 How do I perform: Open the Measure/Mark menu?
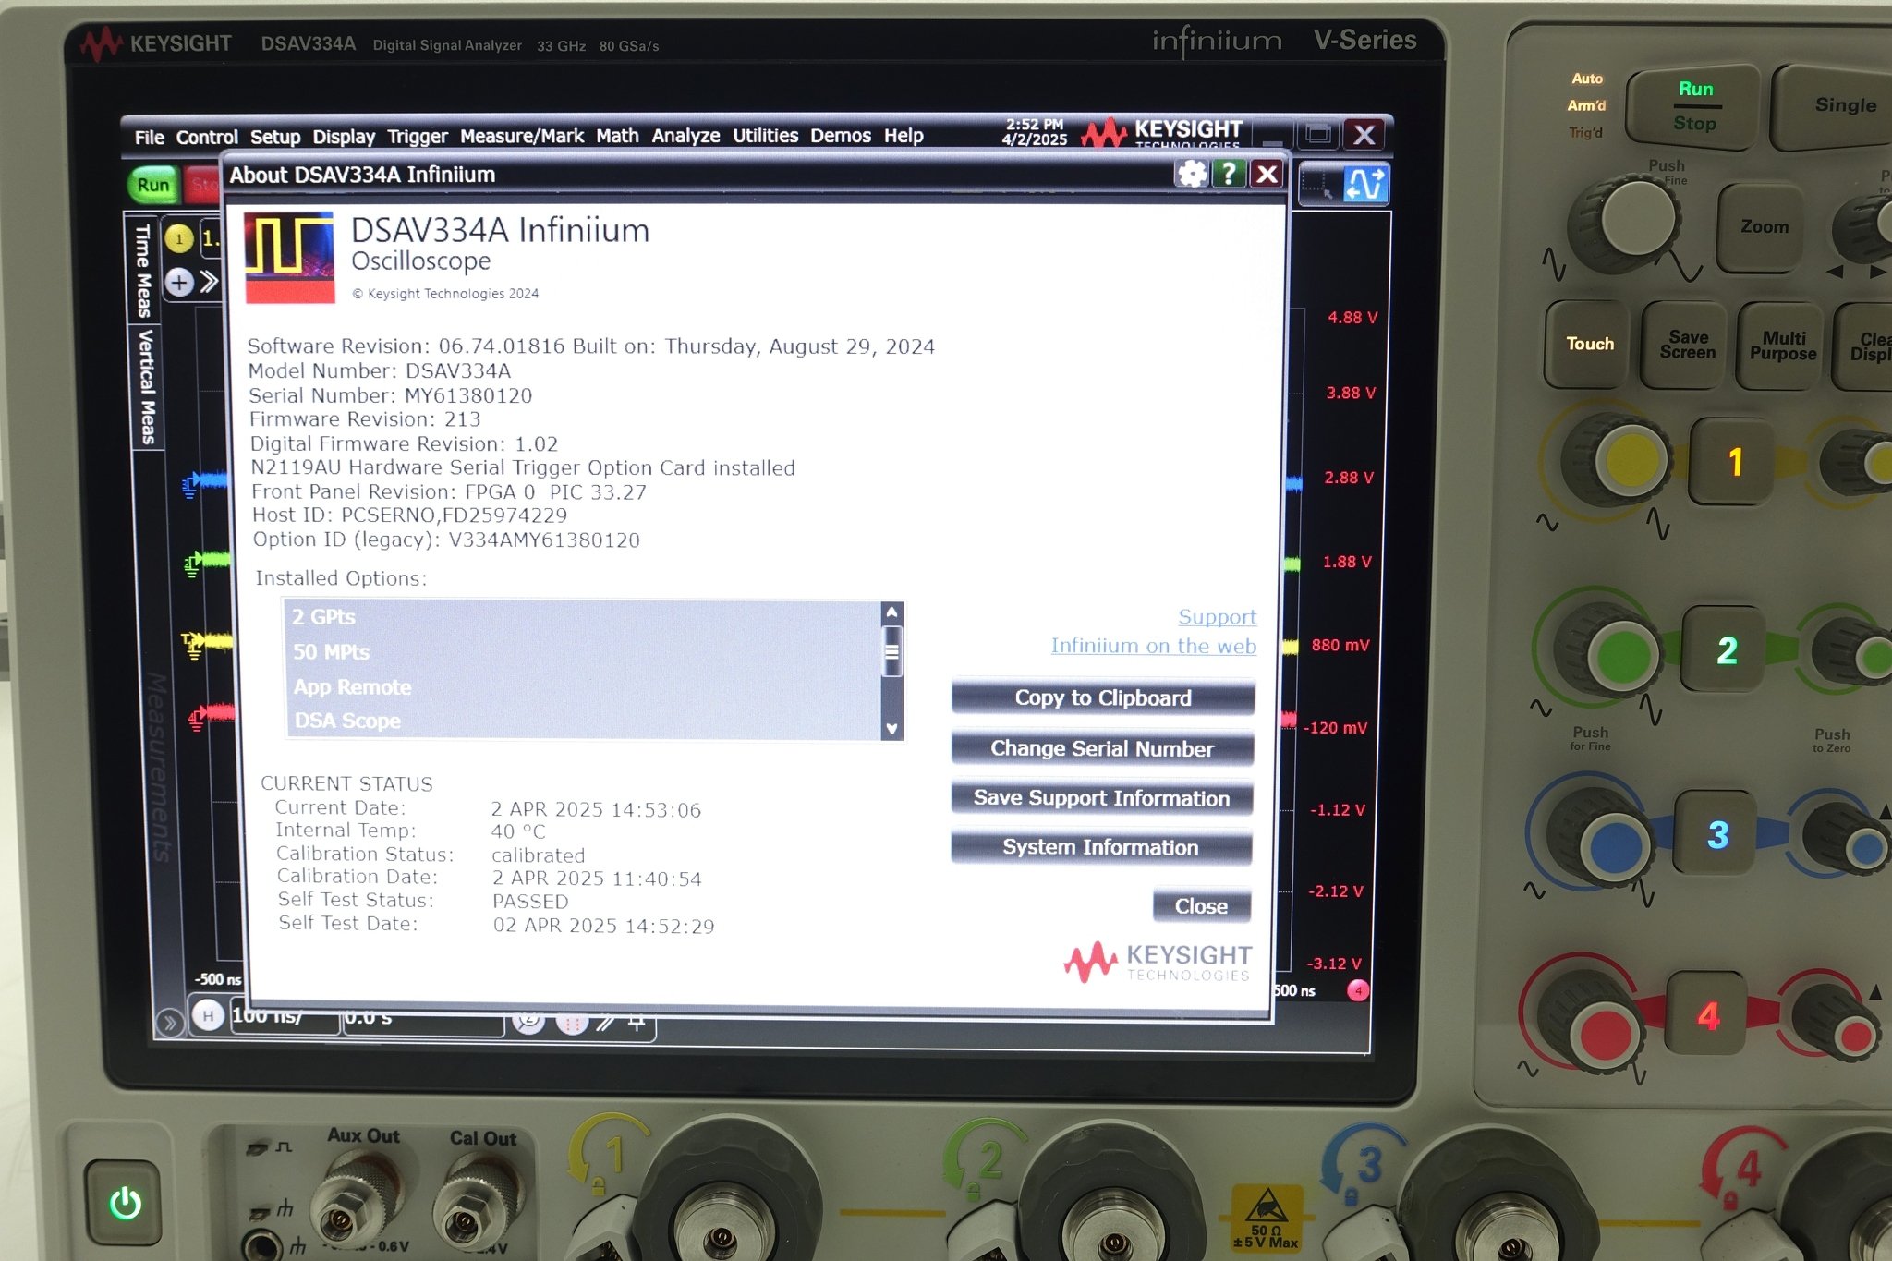tap(522, 136)
